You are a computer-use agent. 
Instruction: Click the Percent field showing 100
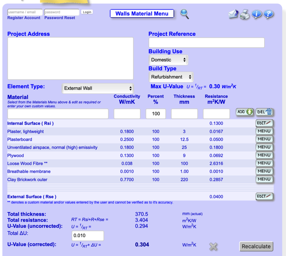(156, 114)
